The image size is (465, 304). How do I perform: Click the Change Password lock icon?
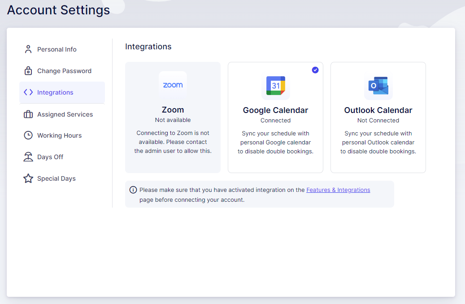(28, 71)
